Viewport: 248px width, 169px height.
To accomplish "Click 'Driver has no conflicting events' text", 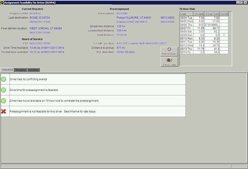I will pos(28,79).
